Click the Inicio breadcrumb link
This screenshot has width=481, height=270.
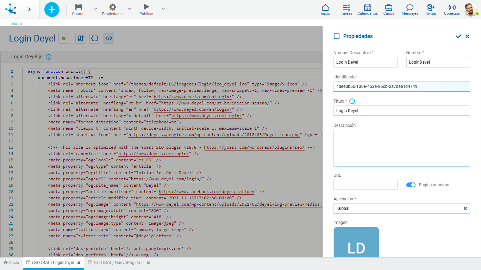(x=15, y=24)
